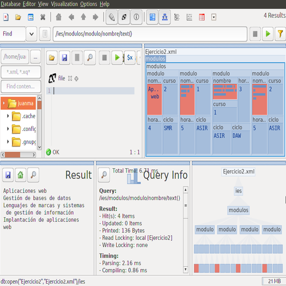The image size is (286, 286).
Task: Click the /home/juan project path field
Action: (x=15, y=57)
